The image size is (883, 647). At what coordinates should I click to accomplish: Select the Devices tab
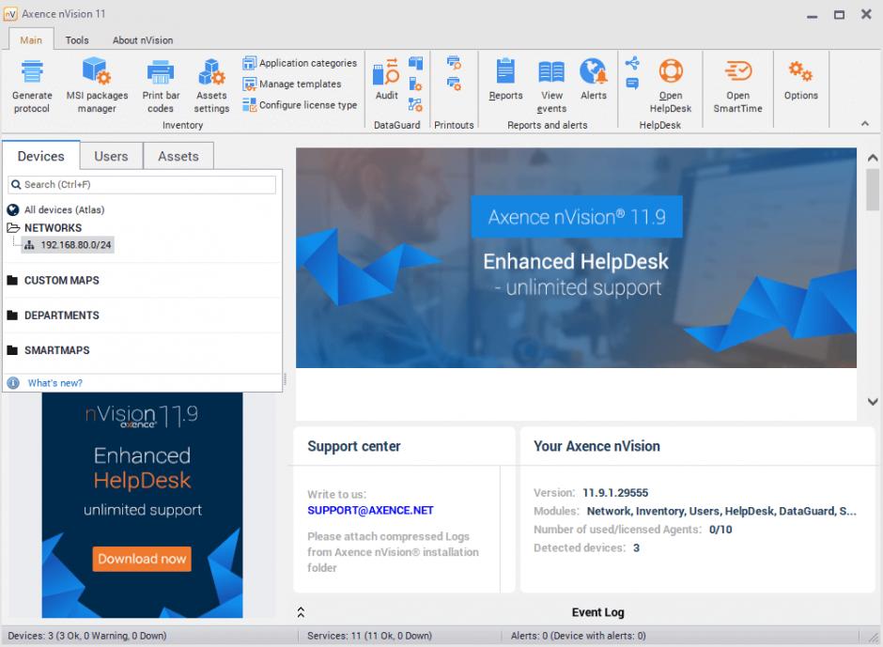pyautogui.click(x=41, y=156)
